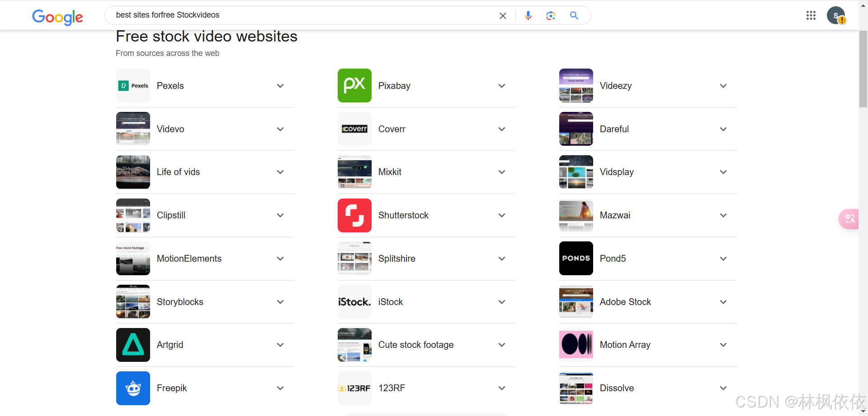Expand the Clipstill entry chevron
The image size is (868, 416).
[x=280, y=215]
